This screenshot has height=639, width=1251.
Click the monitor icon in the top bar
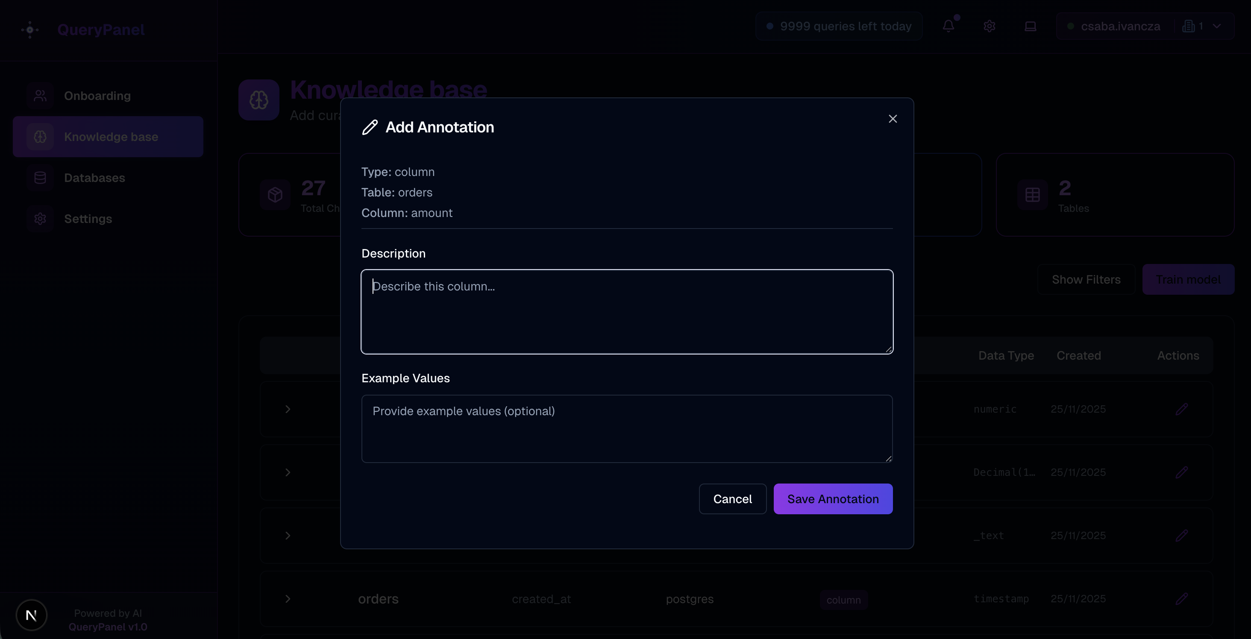coord(1031,26)
